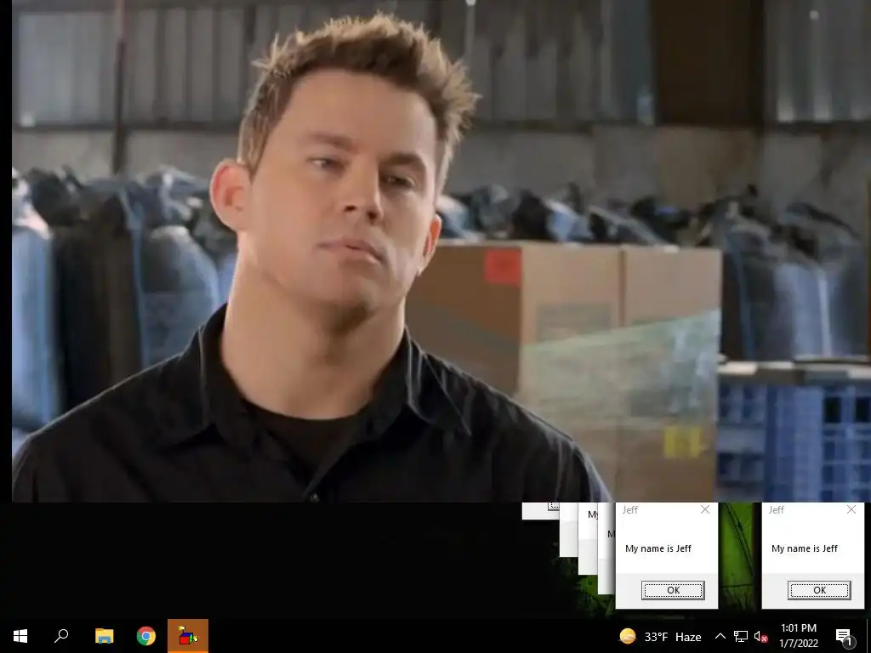Image resolution: width=871 pixels, height=653 pixels.
Task: Click the "Jeff" title of the overlapping dialog
Action: [630, 510]
